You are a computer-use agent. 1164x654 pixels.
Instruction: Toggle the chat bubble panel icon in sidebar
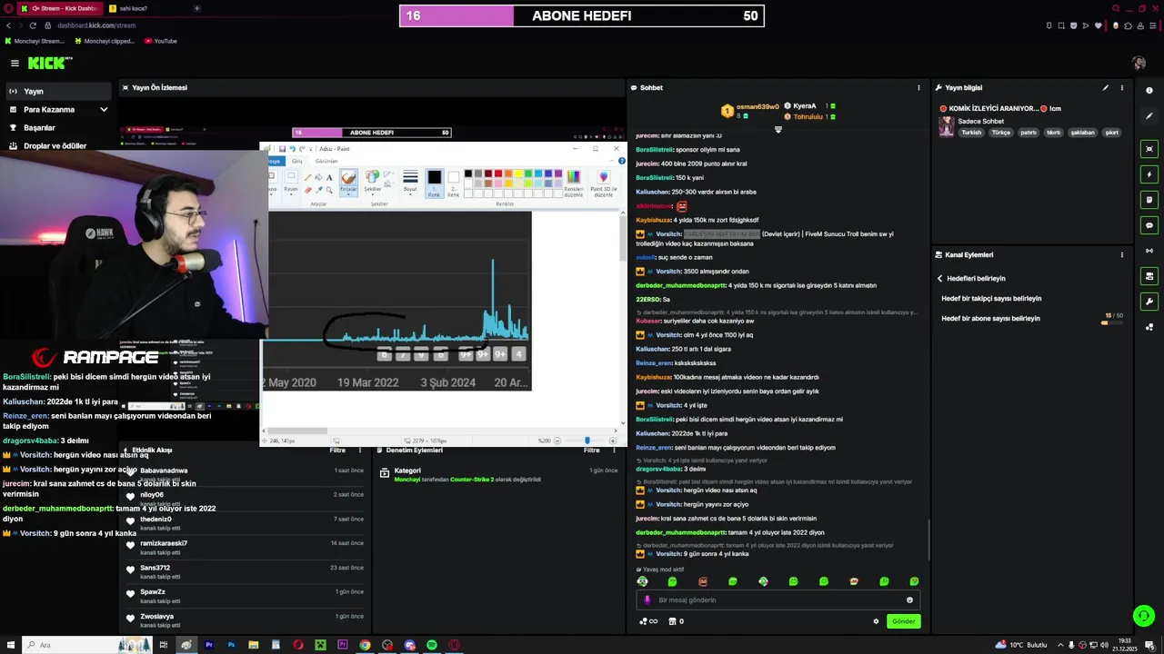click(1149, 225)
